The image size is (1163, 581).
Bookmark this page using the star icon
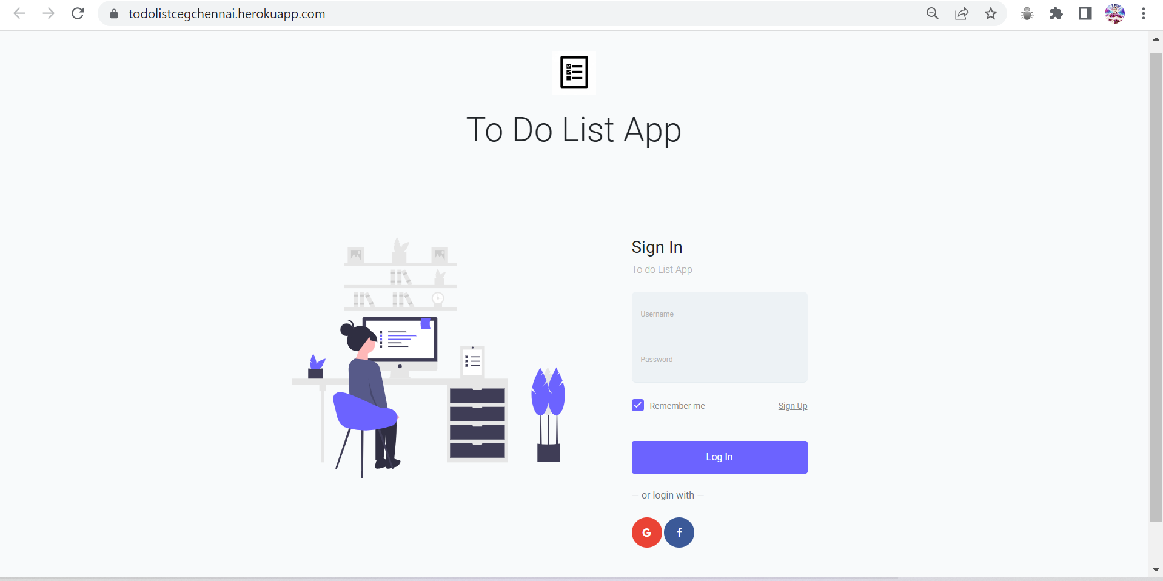coord(990,13)
